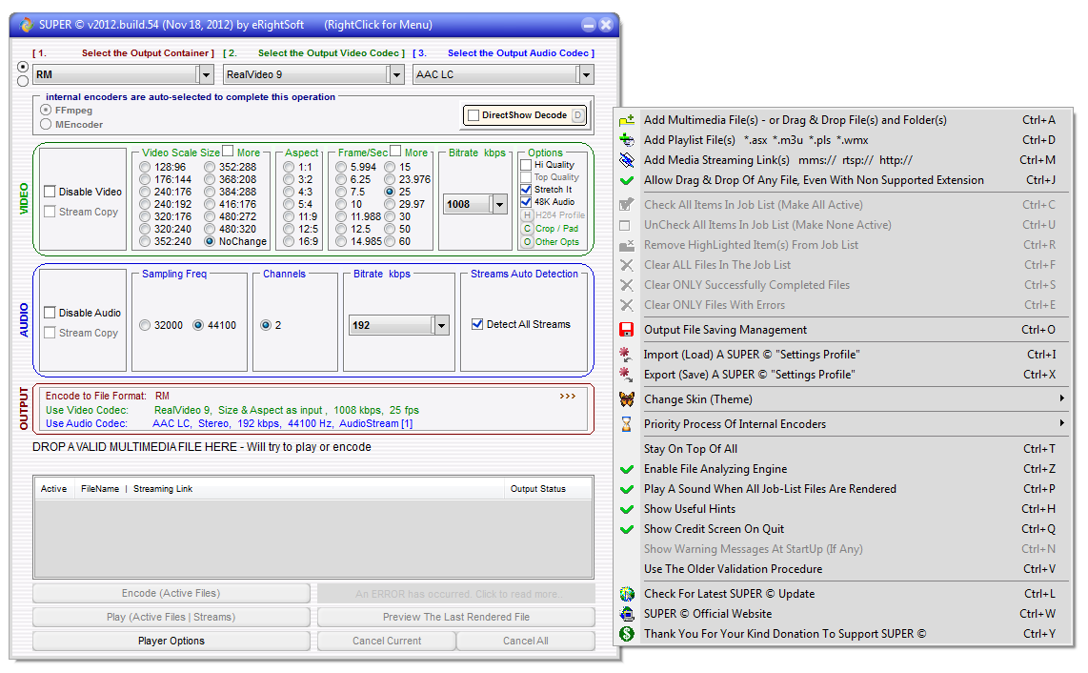1088x673 pixels.
Task: Click Play (Active Files | Streams) button
Action: pyautogui.click(x=171, y=618)
